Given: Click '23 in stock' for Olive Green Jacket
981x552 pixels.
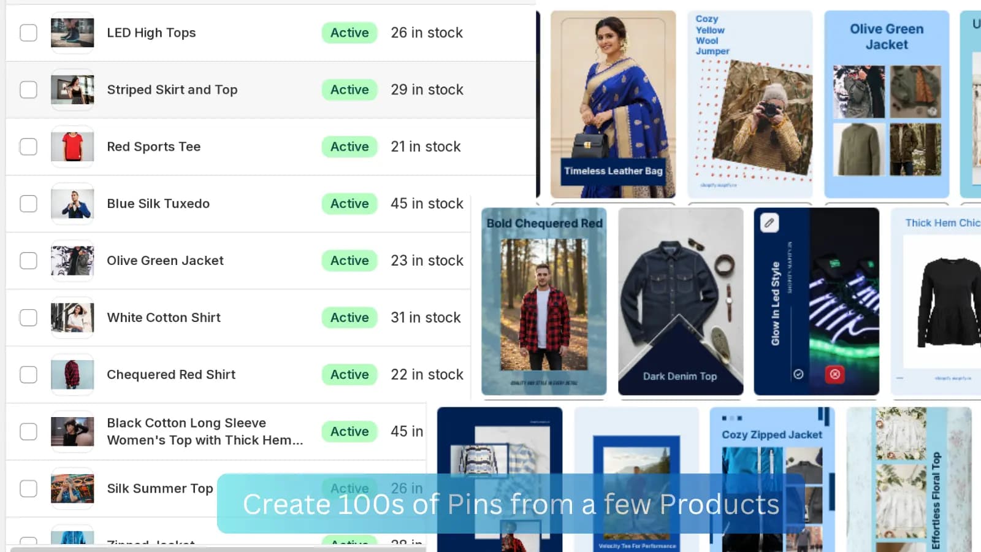Looking at the screenshot, I should (427, 261).
